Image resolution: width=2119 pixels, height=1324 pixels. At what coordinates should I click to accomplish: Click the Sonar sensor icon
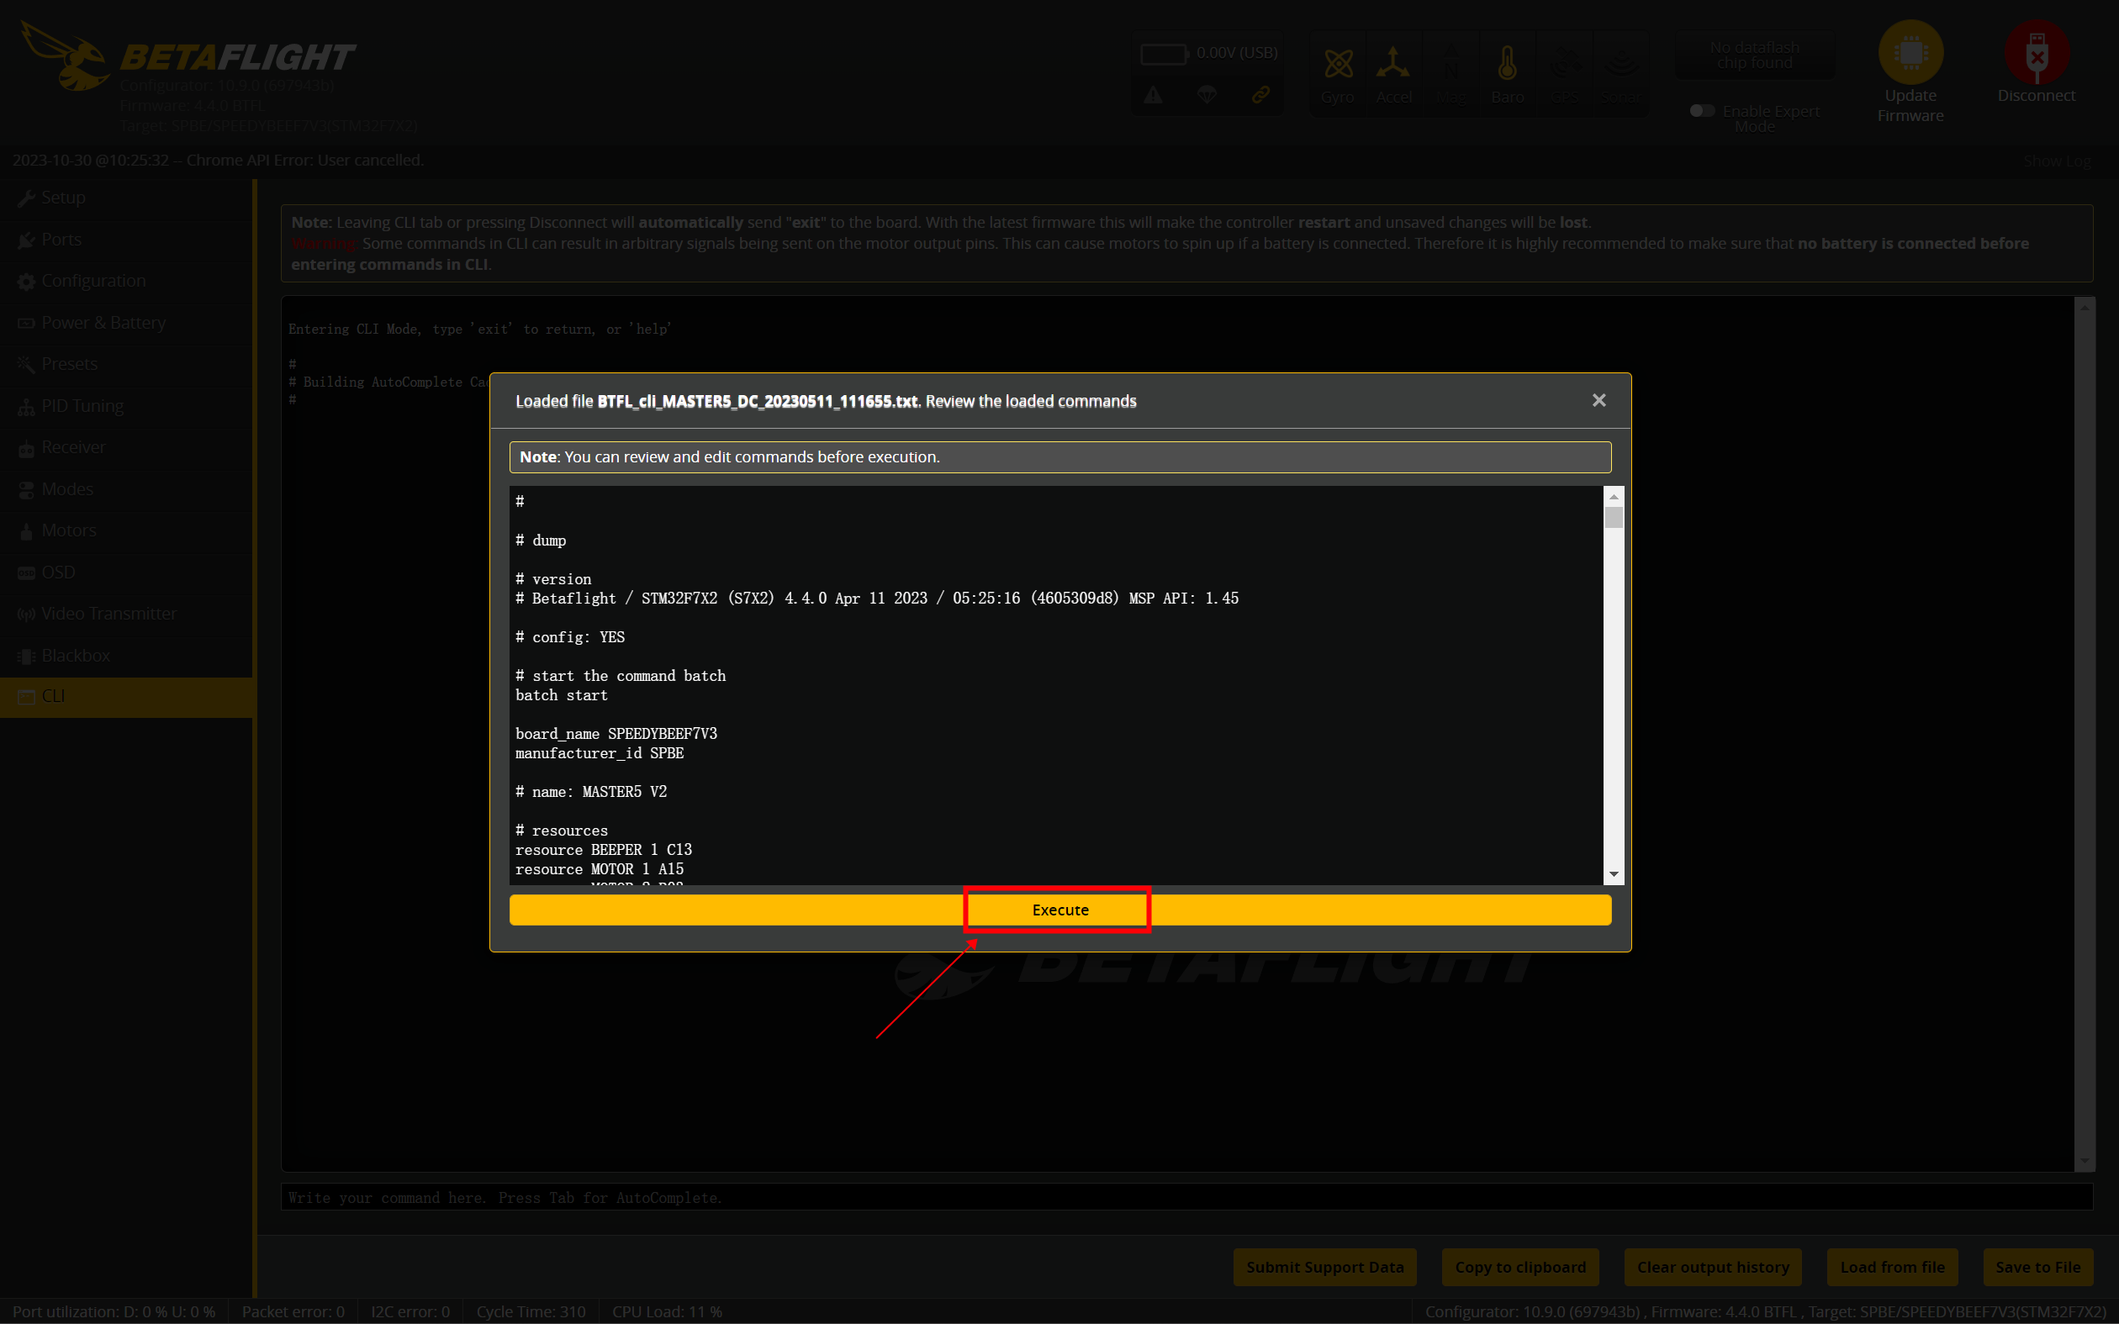[x=1620, y=64]
